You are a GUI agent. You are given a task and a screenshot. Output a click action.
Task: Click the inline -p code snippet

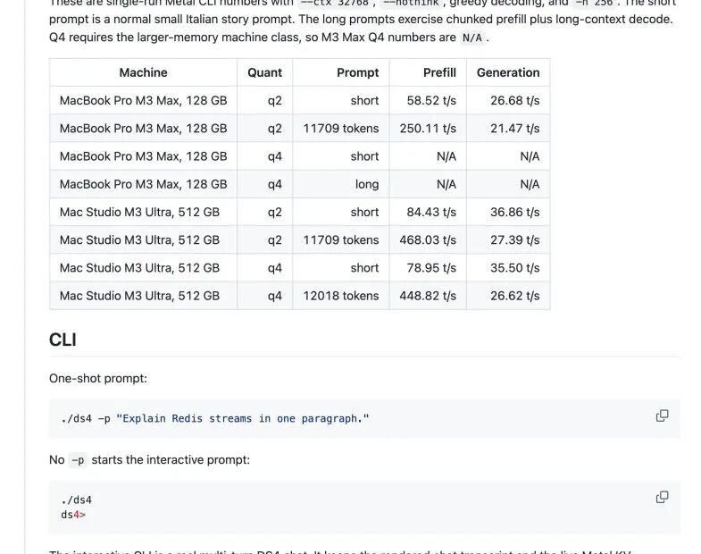click(x=78, y=460)
